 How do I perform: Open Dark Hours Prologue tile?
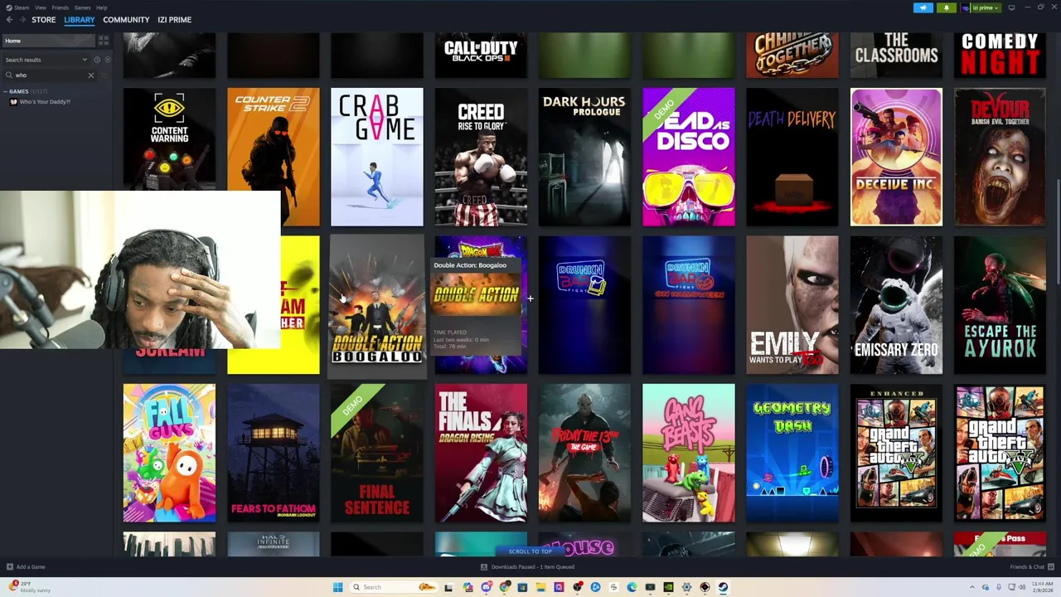pos(584,157)
